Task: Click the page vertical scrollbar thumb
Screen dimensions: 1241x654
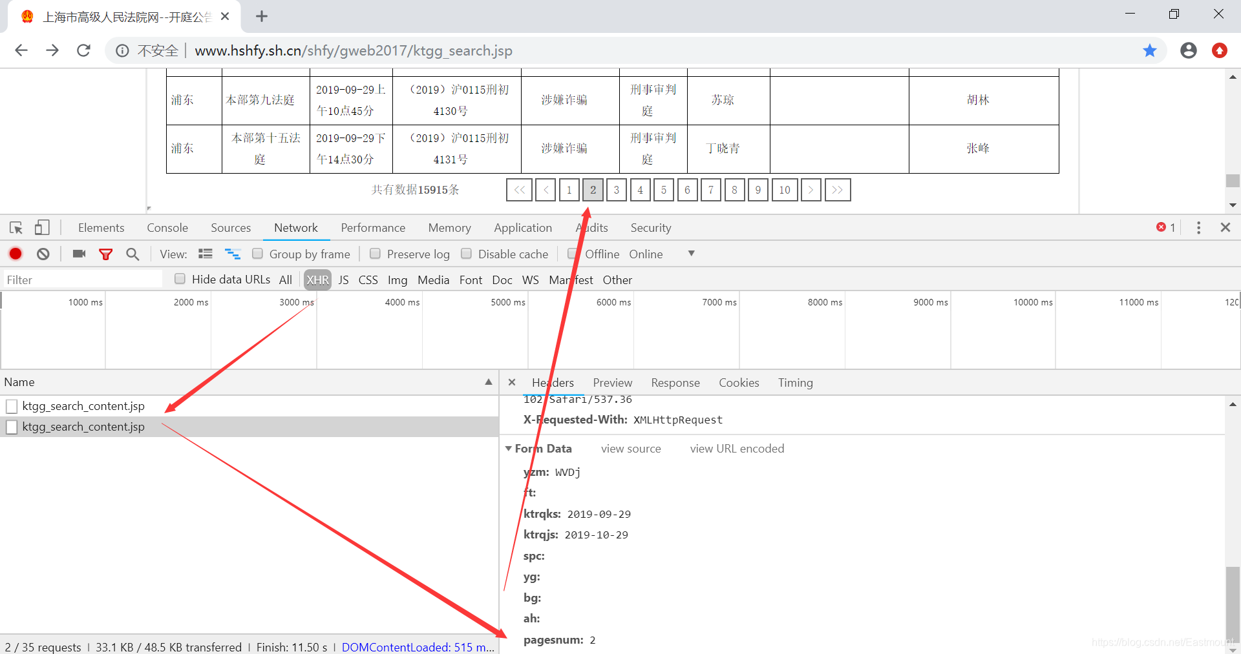Action: pyautogui.click(x=1233, y=181)
